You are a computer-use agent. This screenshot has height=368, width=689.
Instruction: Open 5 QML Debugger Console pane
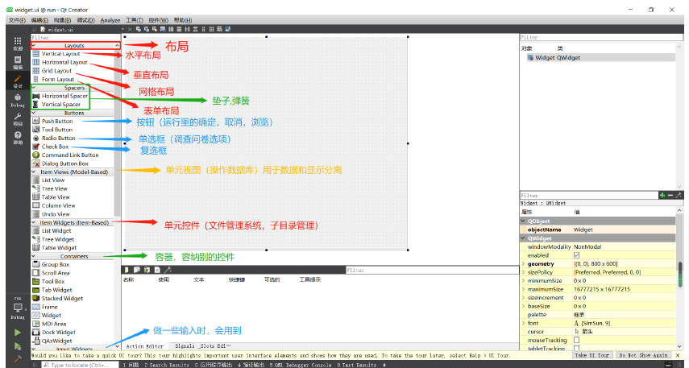(301, 365)
